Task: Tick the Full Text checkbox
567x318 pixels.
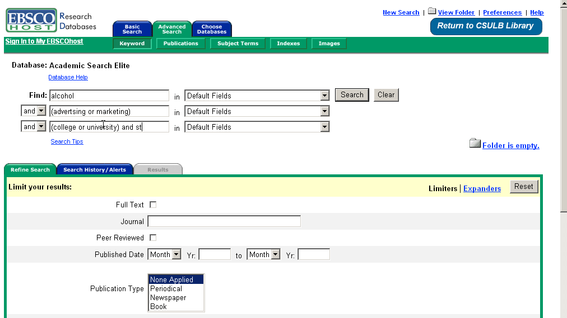Action: pyautogui.click(x=153, y=205)
